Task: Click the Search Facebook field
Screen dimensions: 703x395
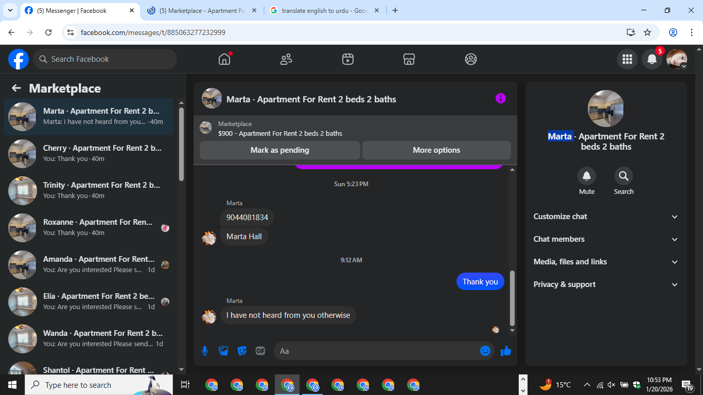Action: point(105,59)
